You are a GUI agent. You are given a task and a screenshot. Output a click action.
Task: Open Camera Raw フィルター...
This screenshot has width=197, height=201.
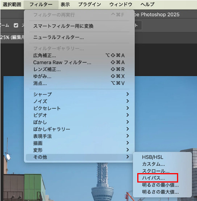point(79,62)
